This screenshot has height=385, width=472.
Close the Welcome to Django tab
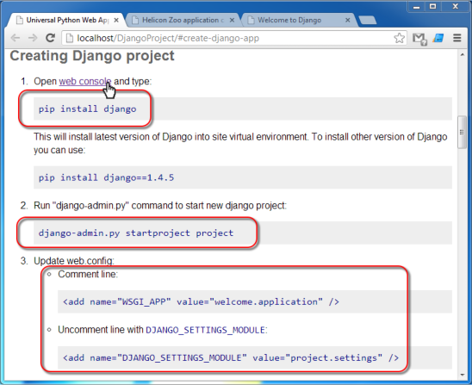tap(347, 20)
